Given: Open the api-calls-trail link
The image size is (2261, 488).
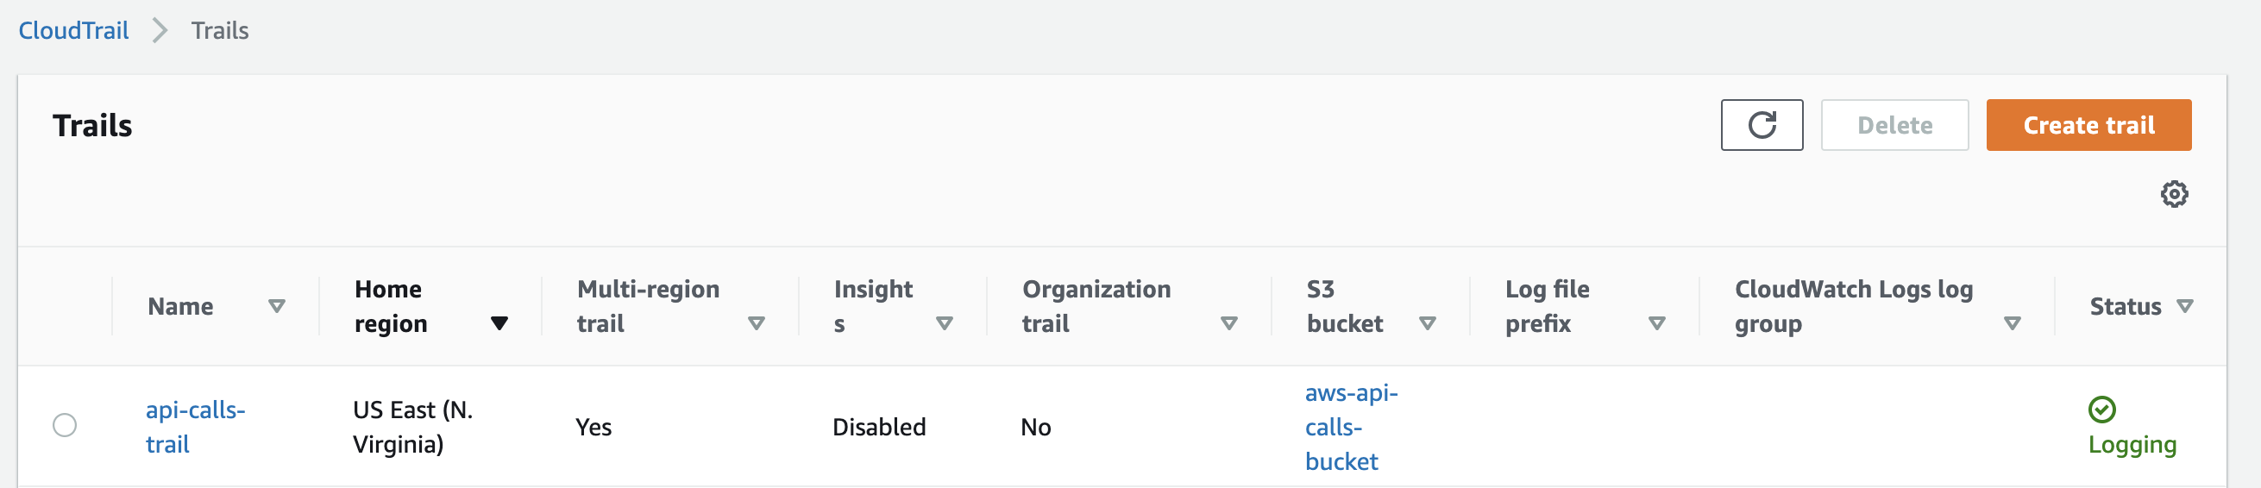Looking at the screenshot, I should tap(195, 427).
